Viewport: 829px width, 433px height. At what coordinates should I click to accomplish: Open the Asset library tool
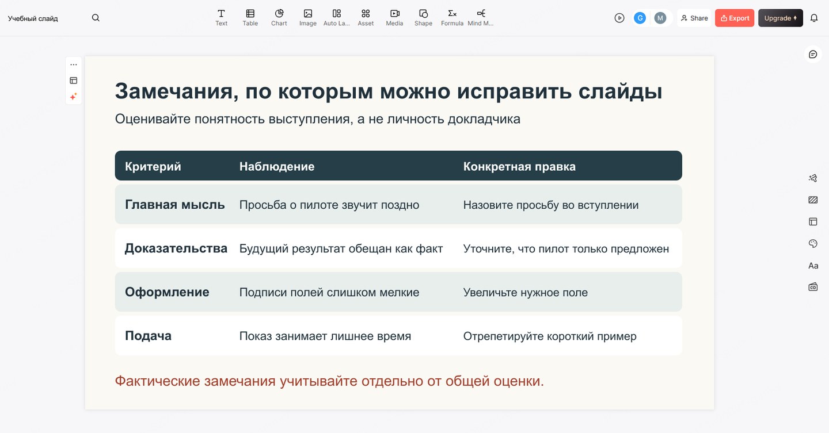(366, 18)
